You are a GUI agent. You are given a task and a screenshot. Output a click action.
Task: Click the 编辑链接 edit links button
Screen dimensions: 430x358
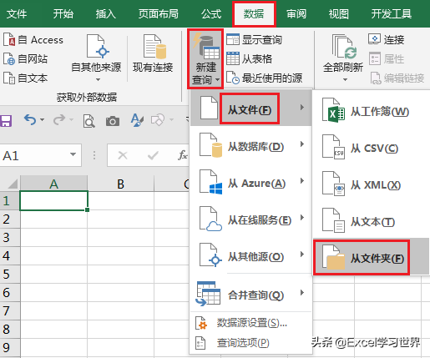(397, 78)
